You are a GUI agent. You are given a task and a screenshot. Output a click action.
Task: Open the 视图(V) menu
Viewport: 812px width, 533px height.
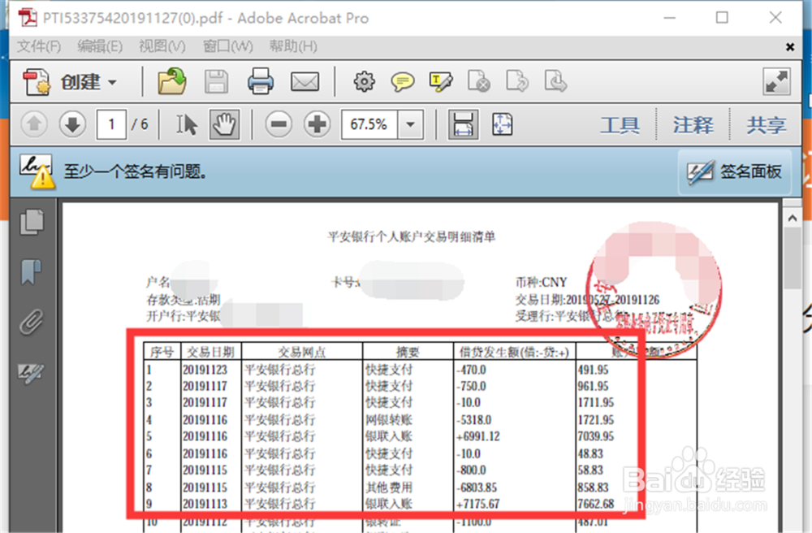[x=162, y=46]
